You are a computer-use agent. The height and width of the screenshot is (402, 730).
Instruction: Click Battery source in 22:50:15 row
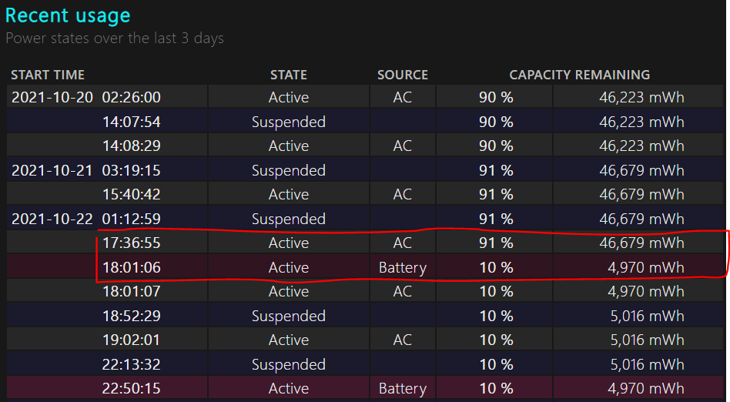click(x=403, y=388)
